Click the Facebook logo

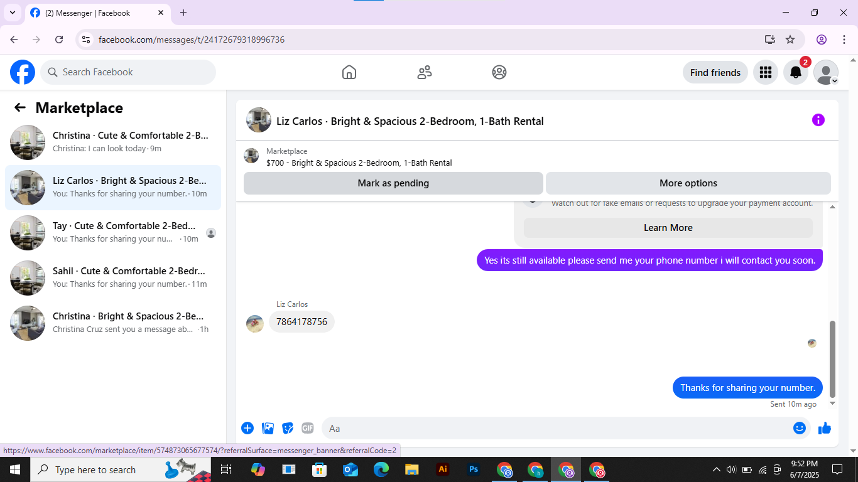[x=23, y=72]
